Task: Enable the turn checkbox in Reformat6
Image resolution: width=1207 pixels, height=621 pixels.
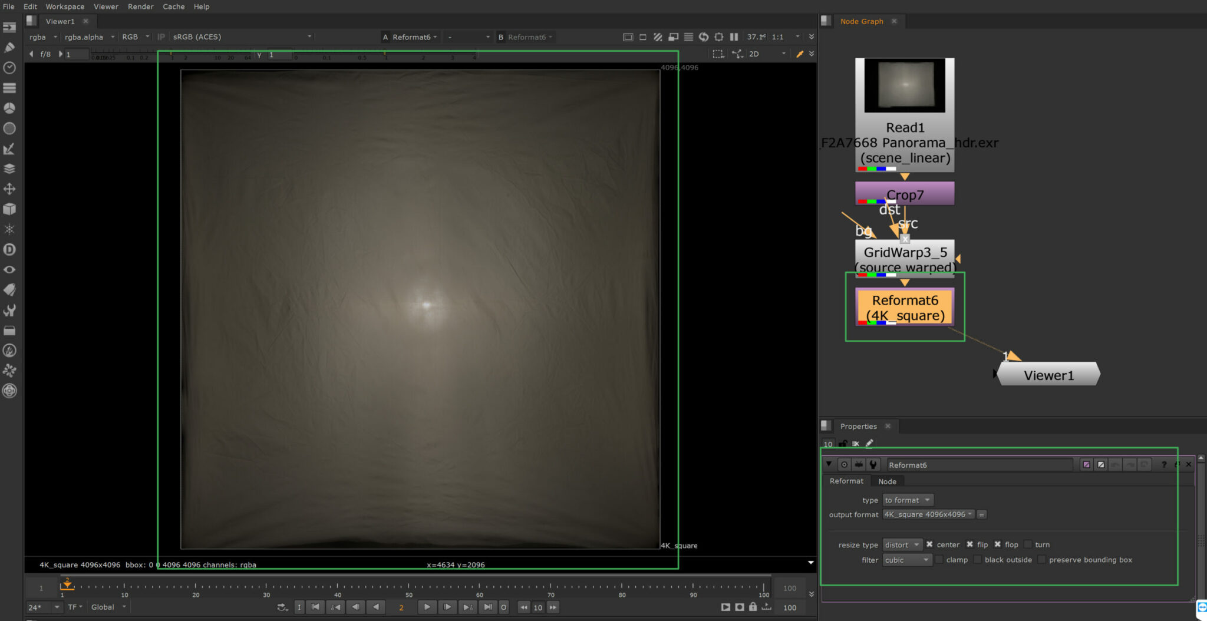Action: coord(1028,544)
